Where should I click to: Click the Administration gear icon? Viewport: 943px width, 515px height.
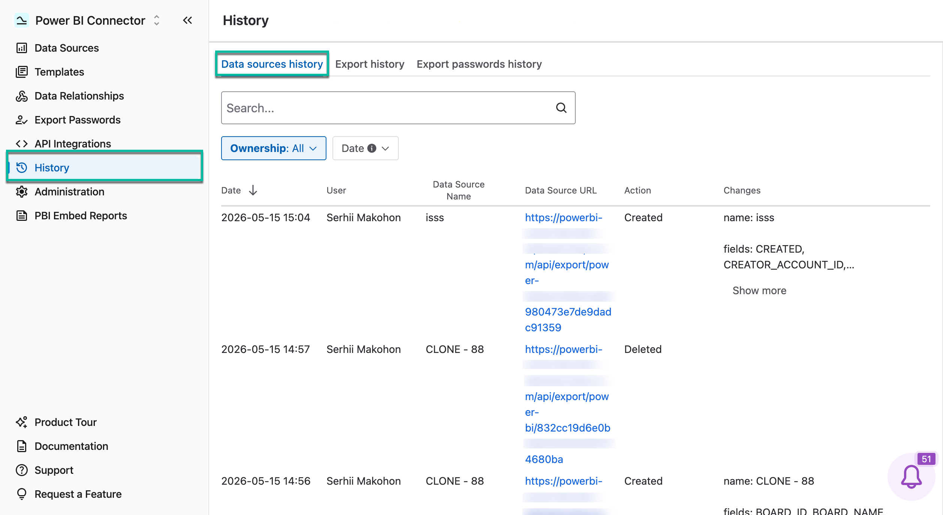click(x=22, y=192)
